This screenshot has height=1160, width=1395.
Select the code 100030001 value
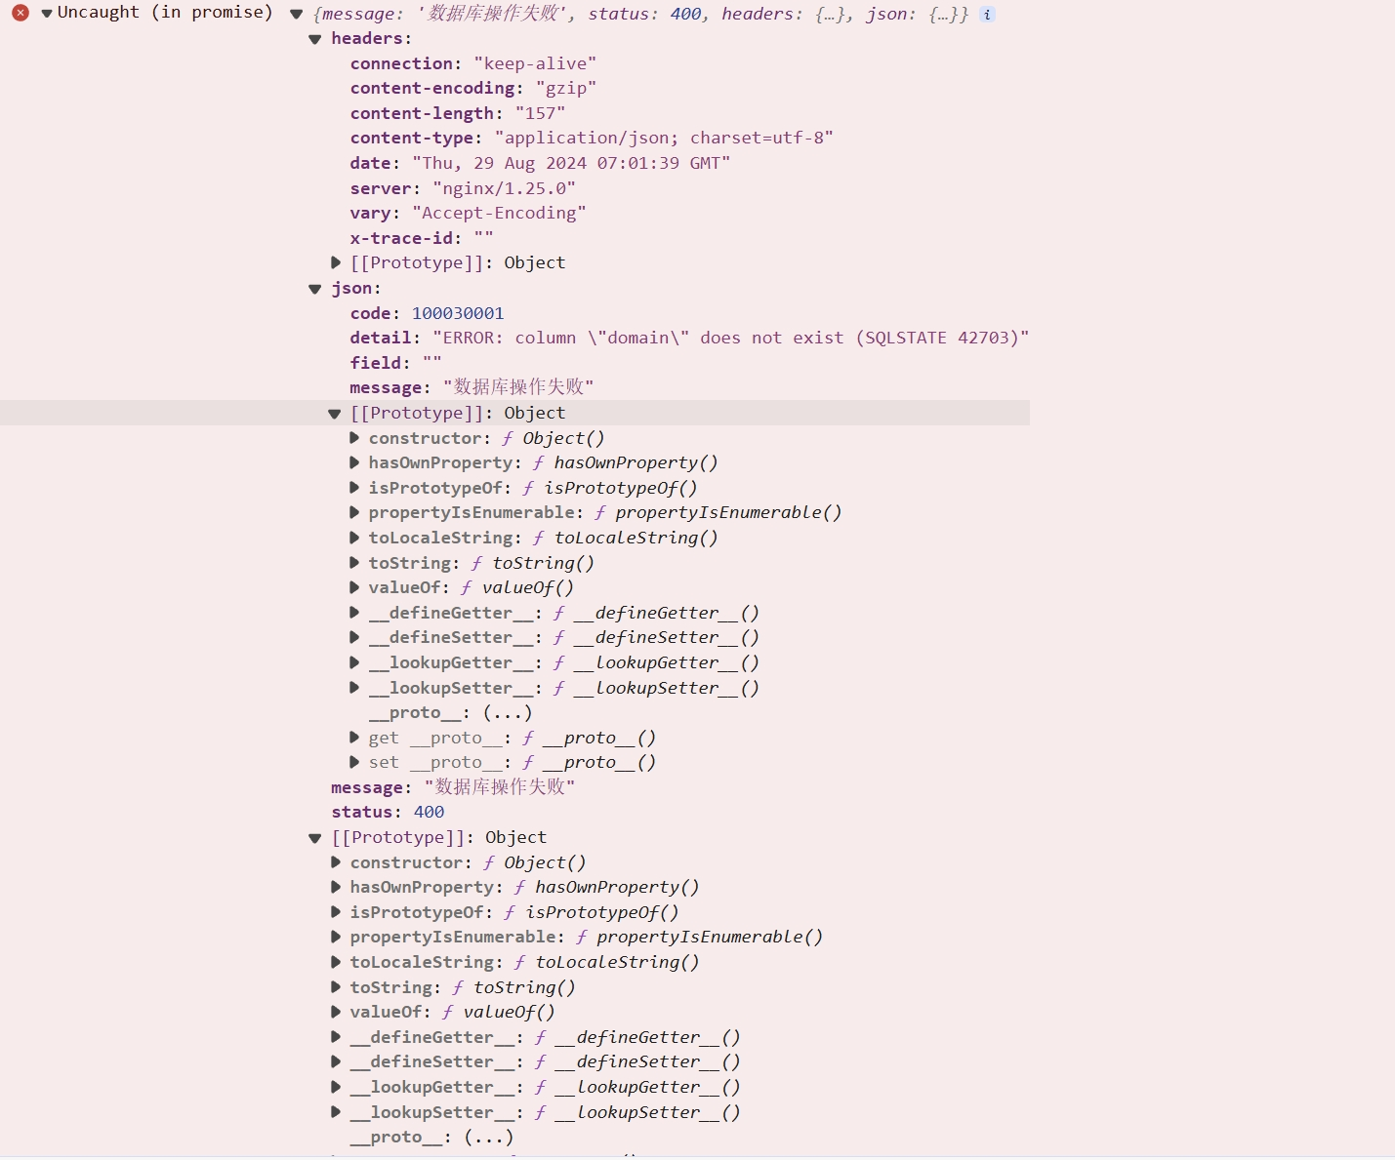coord(458,313)
